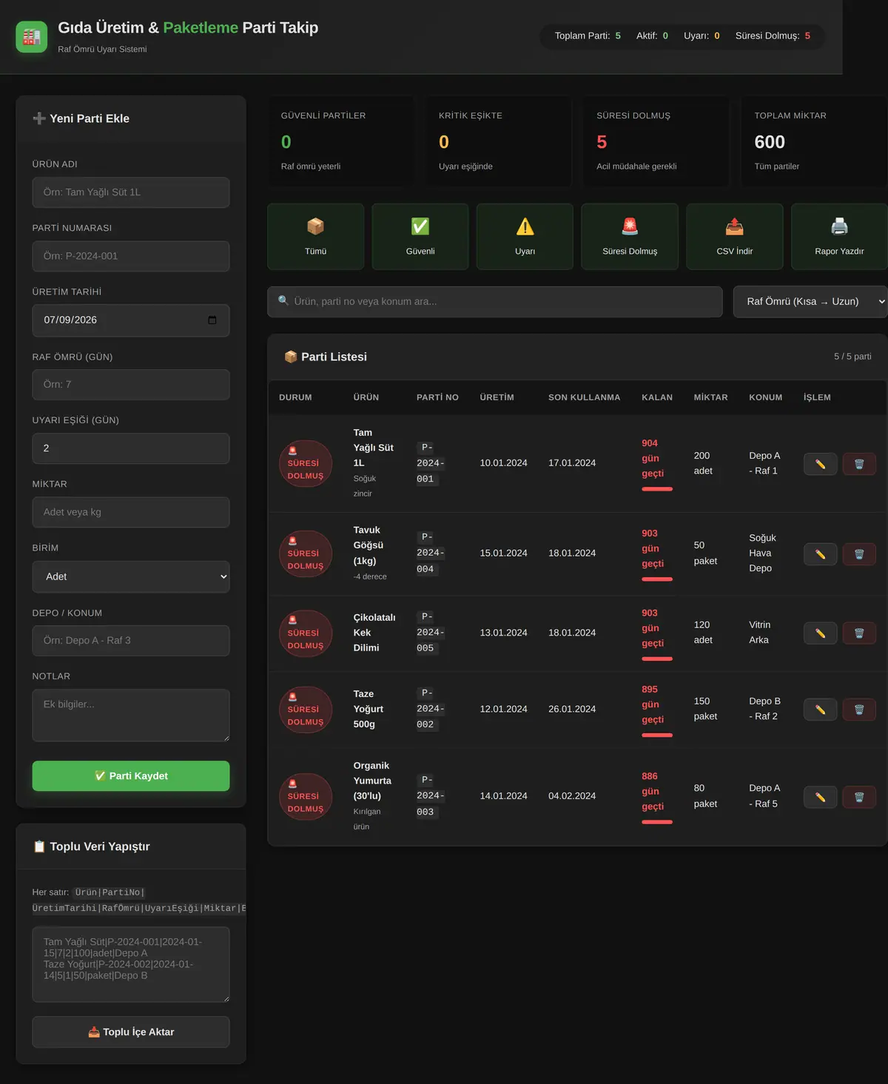
Task: Click the 04.02.2024 expiry date
Action: (572, 796)
